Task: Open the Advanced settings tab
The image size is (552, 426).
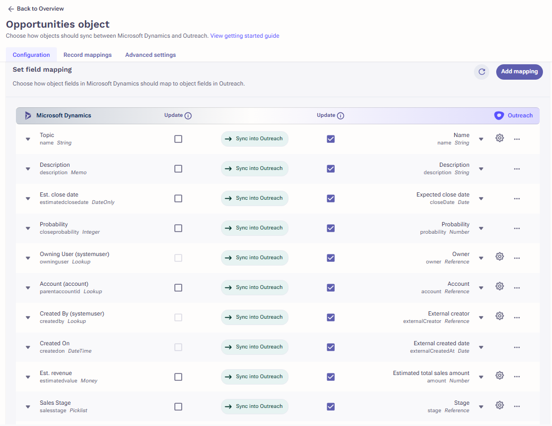Action: point(151,55)
